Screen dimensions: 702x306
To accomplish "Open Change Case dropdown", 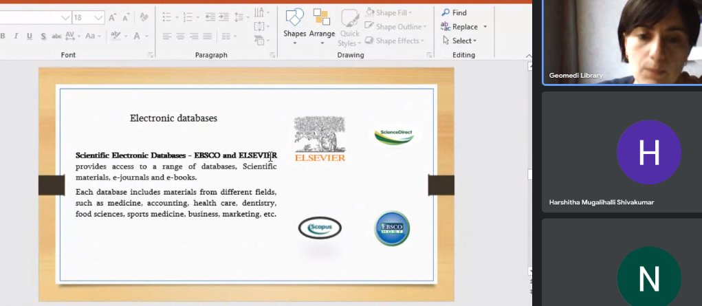I will [93, 36].
